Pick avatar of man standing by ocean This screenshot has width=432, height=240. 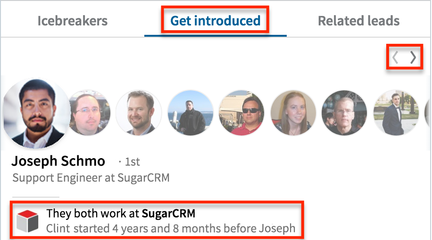[190, 113]
